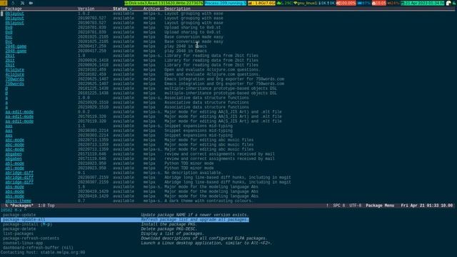Click the yellow memory usage status block
This screenshot has width=457, height=257.
[x=261, y=3]
